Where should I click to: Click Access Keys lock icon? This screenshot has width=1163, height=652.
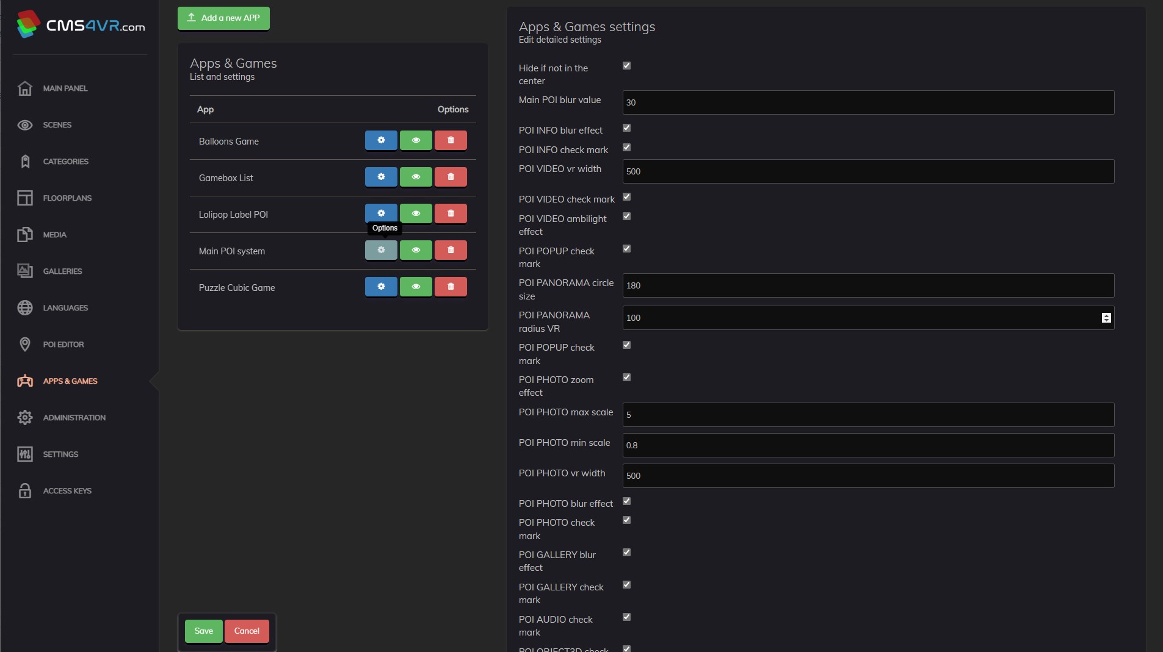point(25,491)
